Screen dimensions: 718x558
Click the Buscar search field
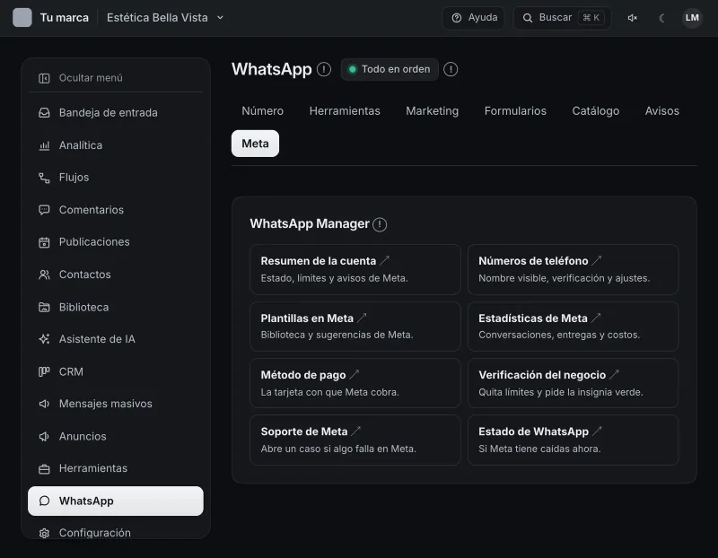pyautogui.click(x=563, y=18)
